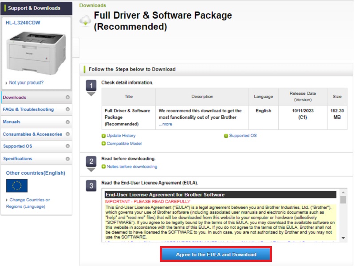
Task: Click the "Not your product?" link
Action: [26, 82]
